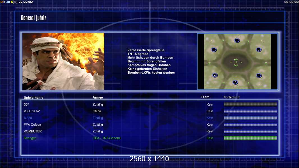Click FFA Defcon's loading progress bar

point(250,125)
